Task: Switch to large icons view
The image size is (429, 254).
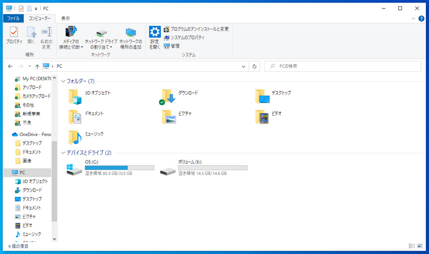Action: coord(420,246)
